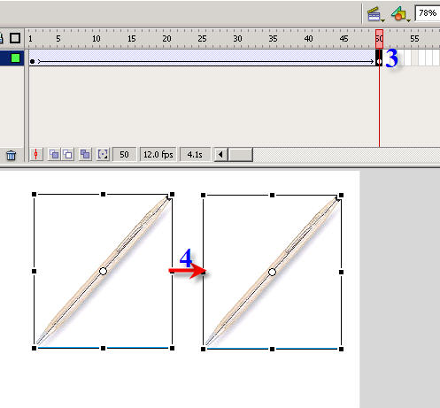Screen dimensions: 440x408
Task: Click the zoom field showing 78%
Action: pos(428,13)
